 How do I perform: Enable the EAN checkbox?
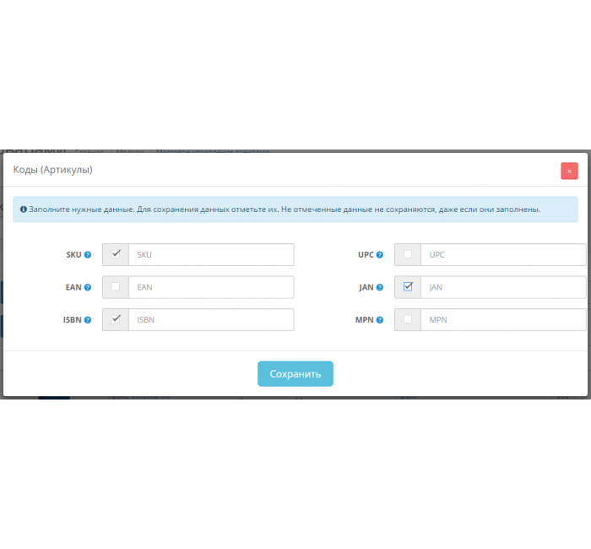click(116, 286)
